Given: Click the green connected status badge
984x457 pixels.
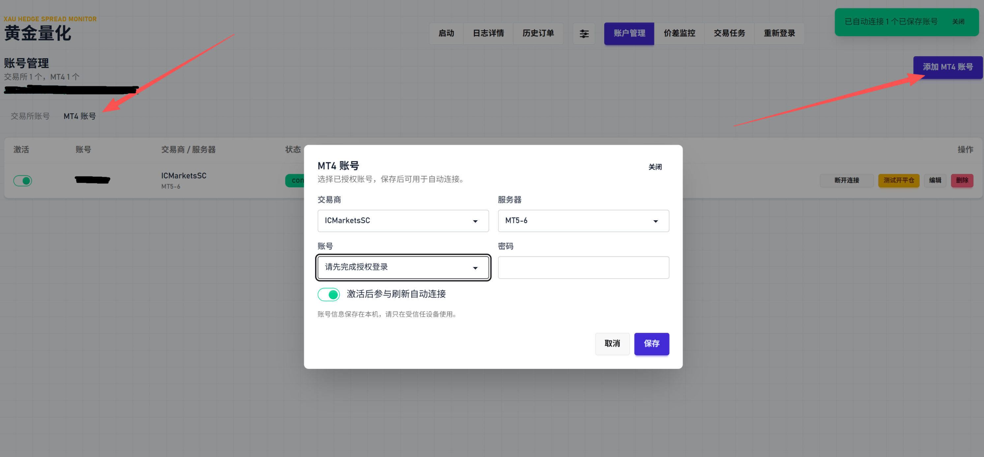Looking at the screenshot, I should [294, 180].
